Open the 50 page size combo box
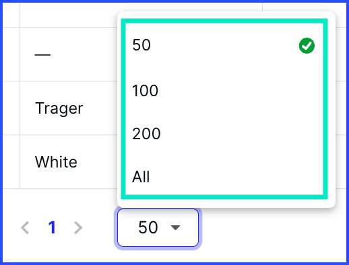This screenshot has height=265, width=349. click(158, 228)
